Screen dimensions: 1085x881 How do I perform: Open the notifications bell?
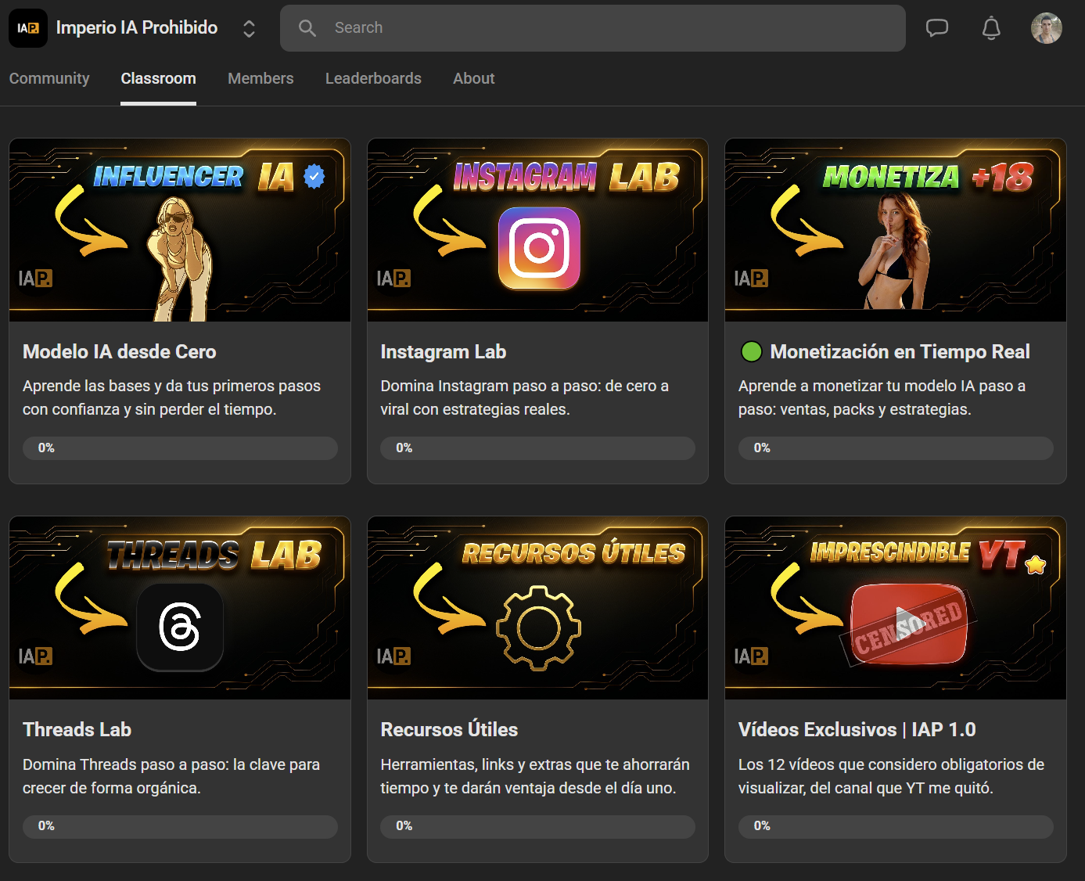(991, 28)
